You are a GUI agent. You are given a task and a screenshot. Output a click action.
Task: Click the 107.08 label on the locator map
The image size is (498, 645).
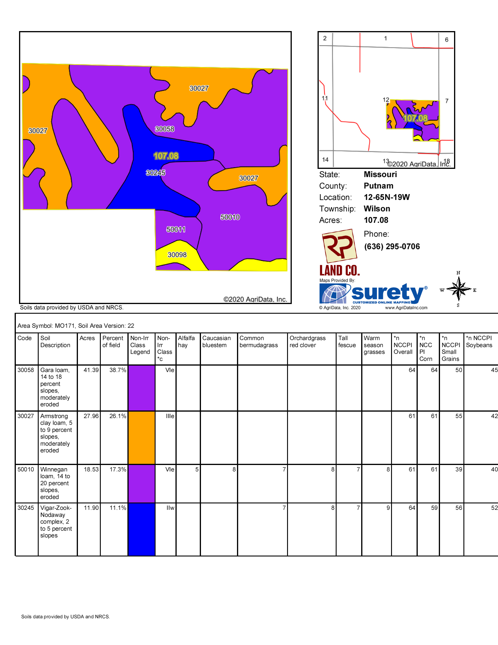pyautogui.click(x=415, y=118)
